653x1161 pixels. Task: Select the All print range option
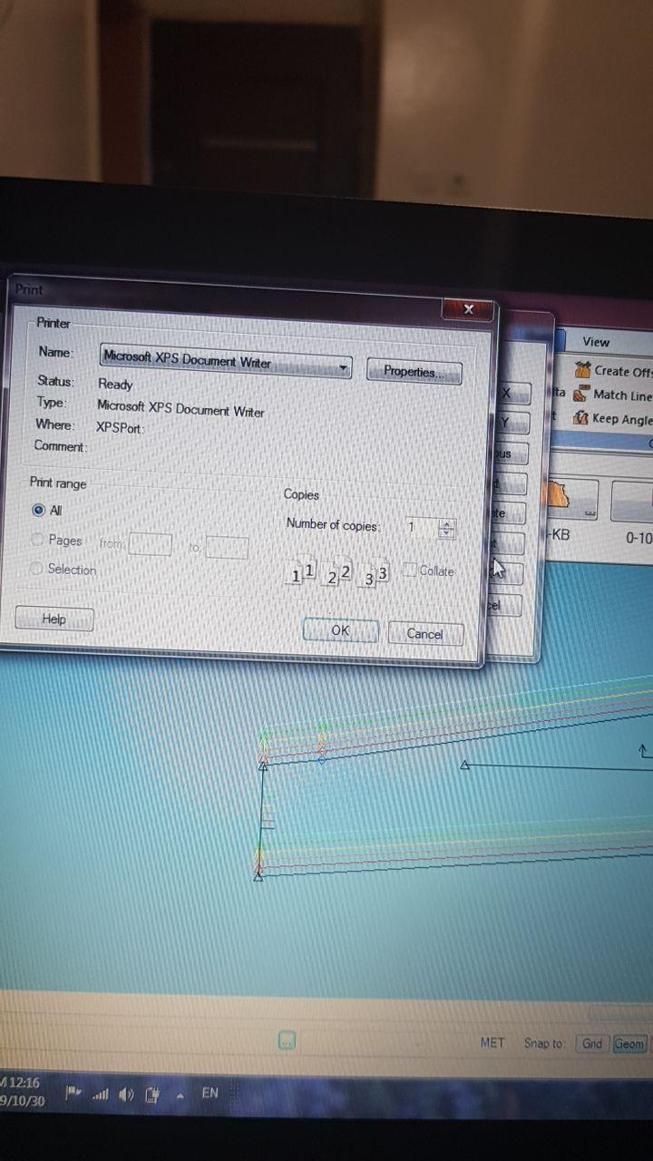click(x=39, y=511)
